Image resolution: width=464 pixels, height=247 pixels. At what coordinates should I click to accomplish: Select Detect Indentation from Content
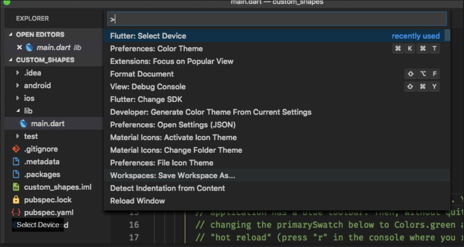(x=277, y=188)
